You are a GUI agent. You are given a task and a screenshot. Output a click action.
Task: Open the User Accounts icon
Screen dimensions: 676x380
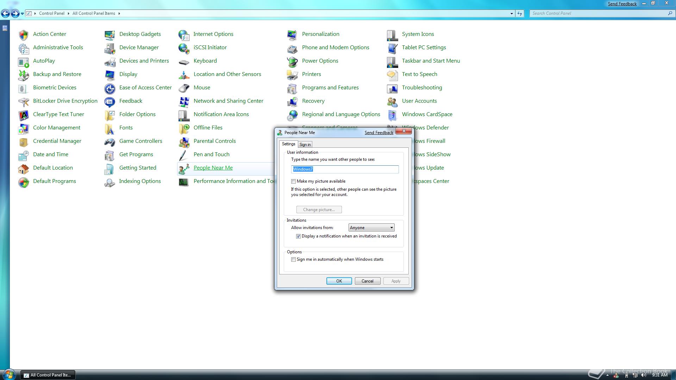pyautogui.click(x=392, y=101)
